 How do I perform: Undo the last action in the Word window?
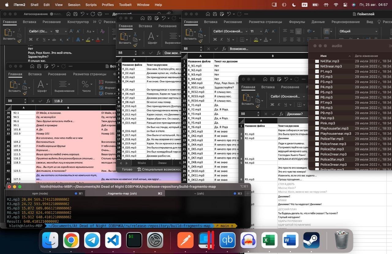(83, 14)
